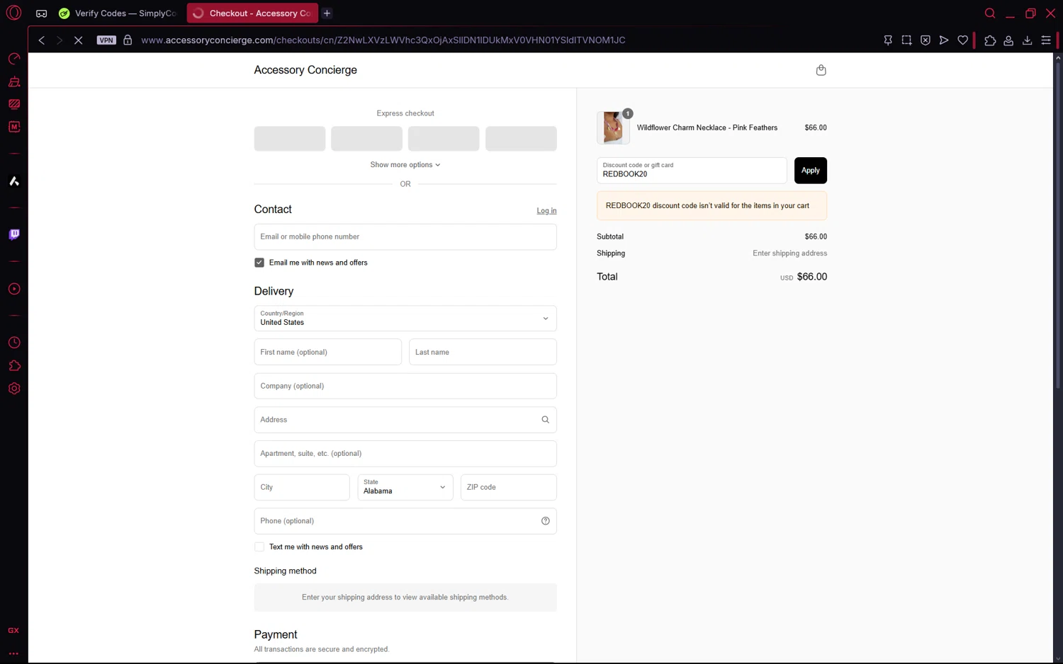
Task: Click the Phone (optional) field
Action: [405, 521]
